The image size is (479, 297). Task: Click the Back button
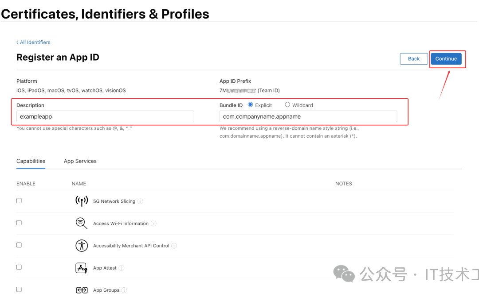[414, 59]
